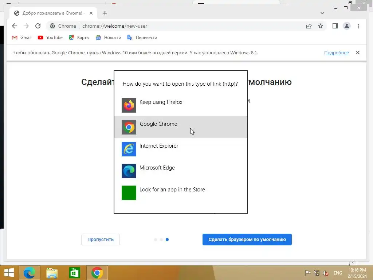Open the Перевести bookmark
The image size is (373, 280).
142,38
